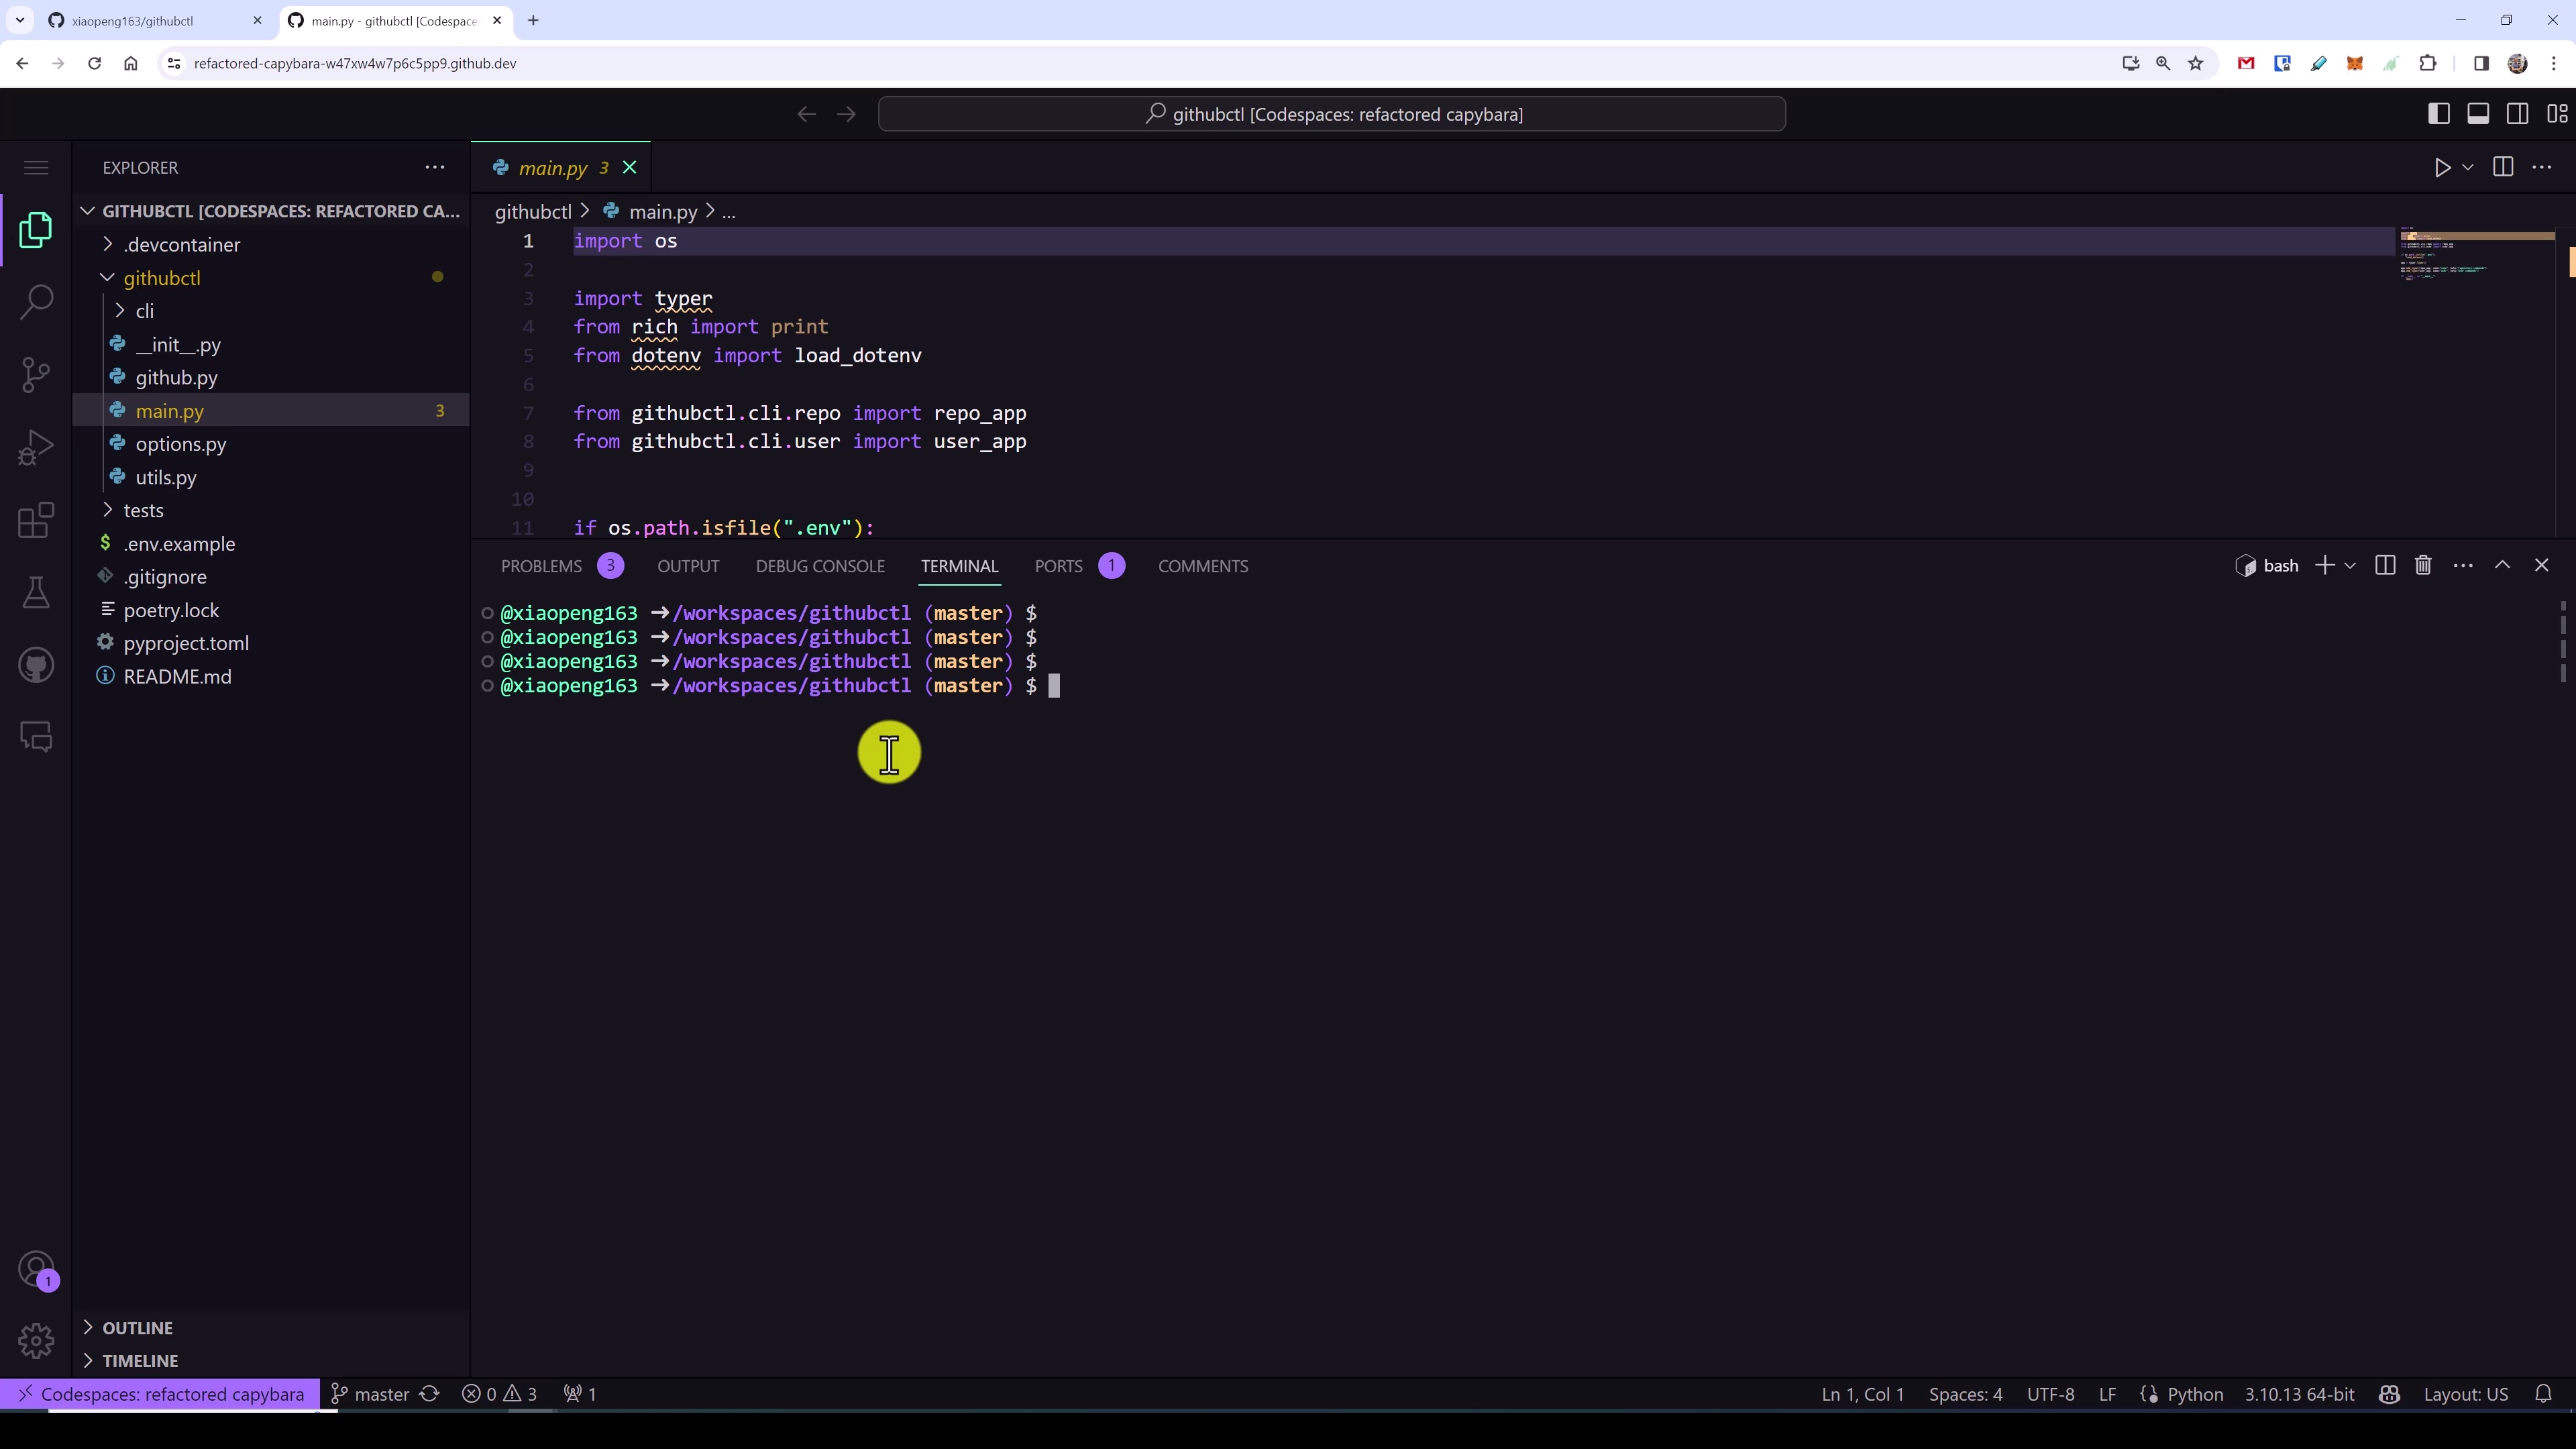
Task: Toggle the secondary side bar visibility
Action: [2517, 114]
